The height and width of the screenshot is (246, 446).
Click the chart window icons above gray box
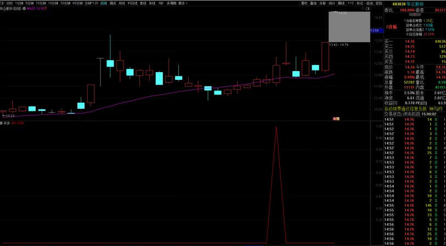[365, 9]
